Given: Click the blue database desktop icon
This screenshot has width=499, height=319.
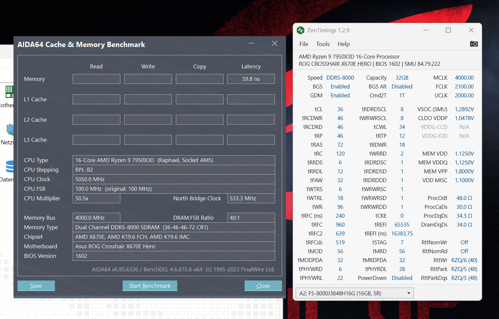Looking at the screenshot, I should tap(10, 166).
